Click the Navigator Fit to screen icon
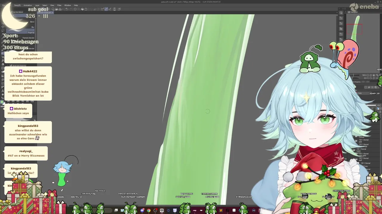 (x=377, y=75)
